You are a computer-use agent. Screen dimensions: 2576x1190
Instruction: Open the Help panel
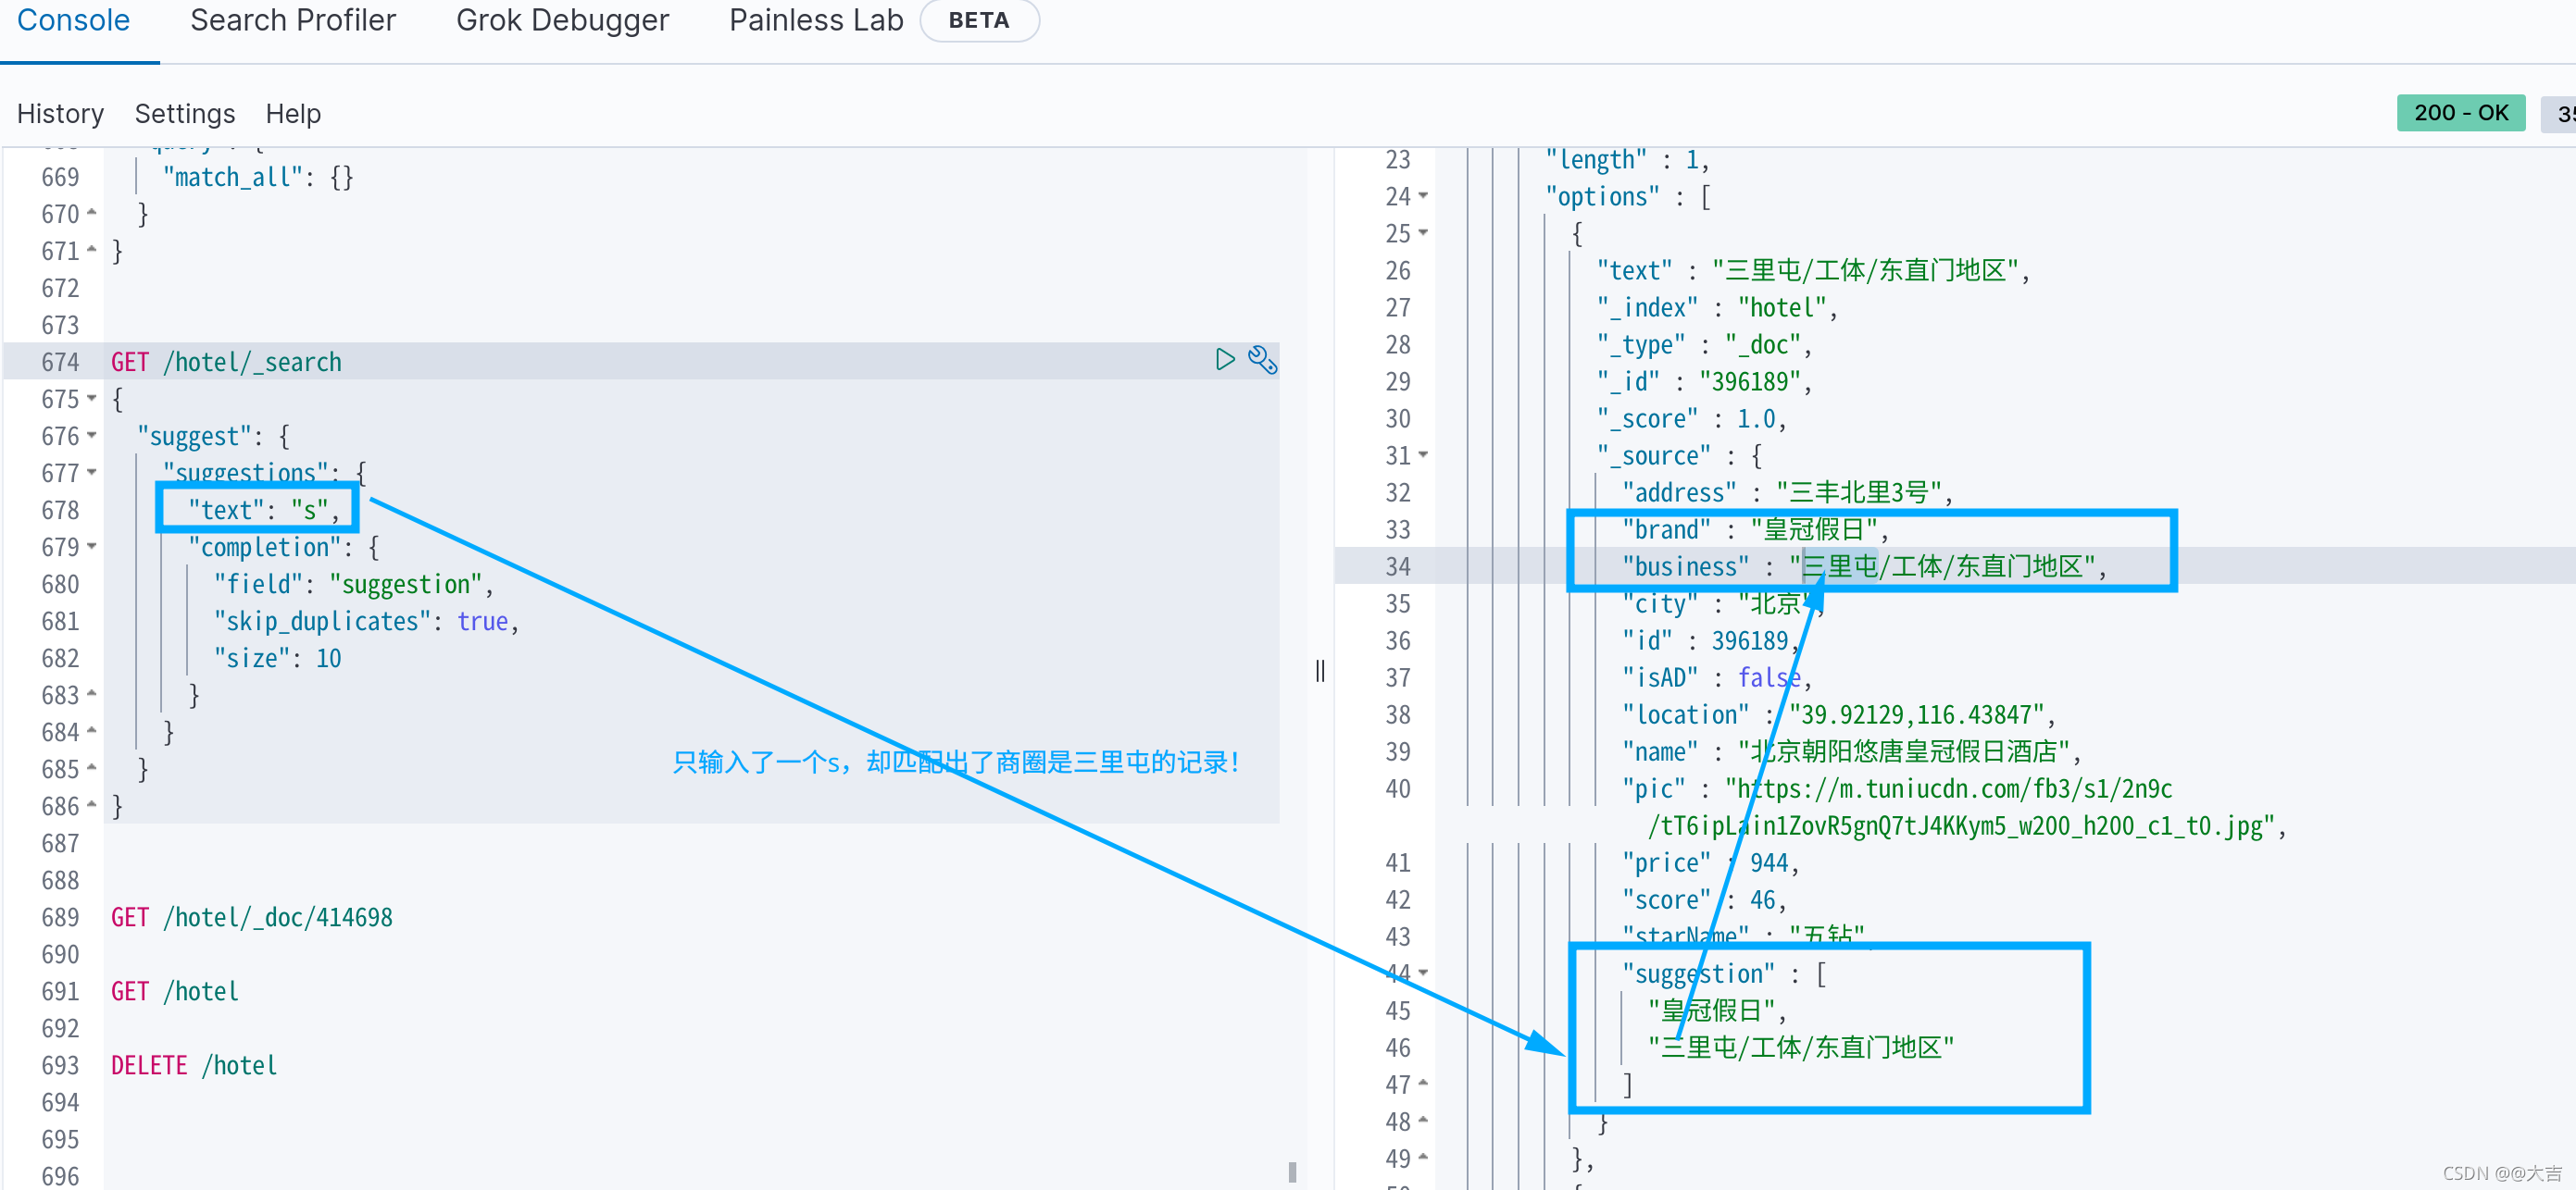[x=293, y=114]
